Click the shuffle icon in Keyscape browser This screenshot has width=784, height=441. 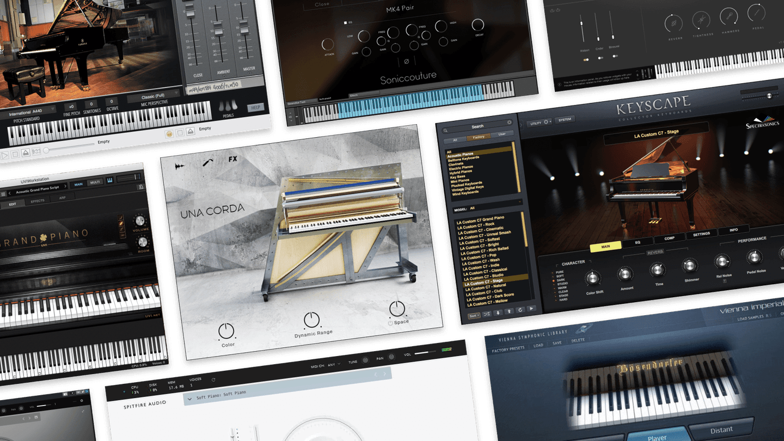tap(487, 314)
